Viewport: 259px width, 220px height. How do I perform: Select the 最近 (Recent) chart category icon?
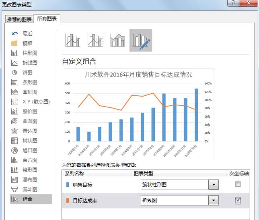[x=14, y=34]
